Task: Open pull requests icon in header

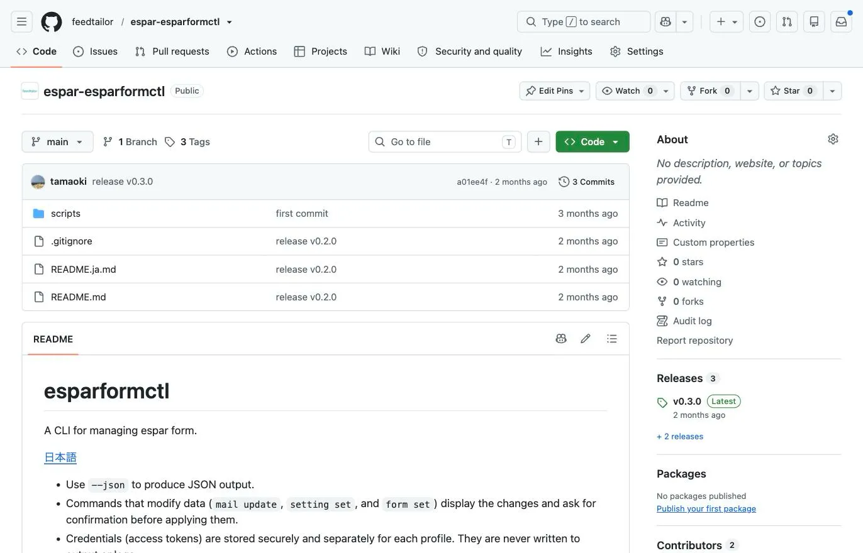Action: point(787,22)
